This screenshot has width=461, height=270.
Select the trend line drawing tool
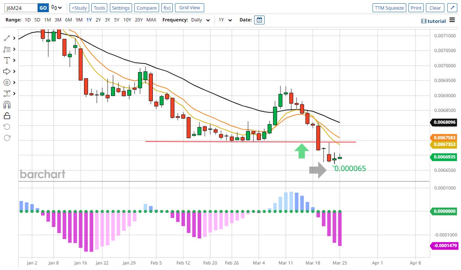[7, 38]
